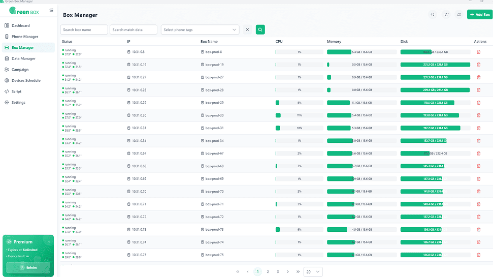Delete box-prod-28 with trash icon
Viewport: 493px width, 277px height.
(479, 90)
